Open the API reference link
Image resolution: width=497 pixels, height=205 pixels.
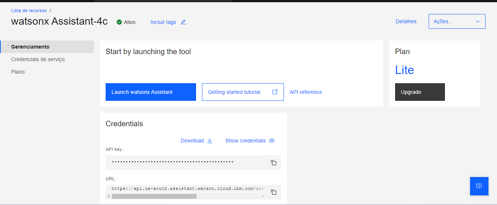click(306, 92)
